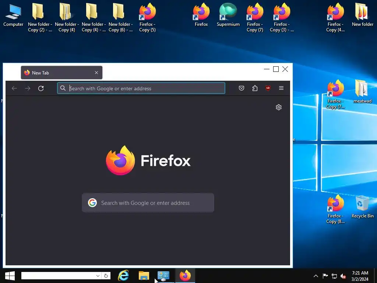Click the taskbar address input field
The height and width of the screenshot is (283, 377).
(59, 276)
